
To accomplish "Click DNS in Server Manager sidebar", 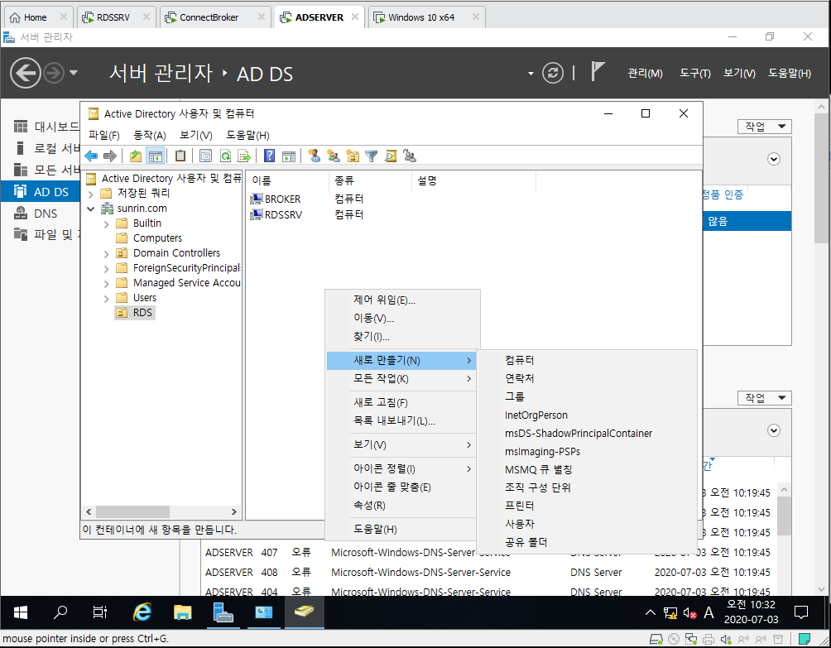I will click(41, 214).
